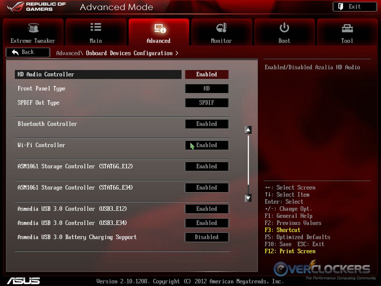Click the Monitor fan temperature icon
Image resolution: width=381 pixels, height=286 pixels.
221,28
